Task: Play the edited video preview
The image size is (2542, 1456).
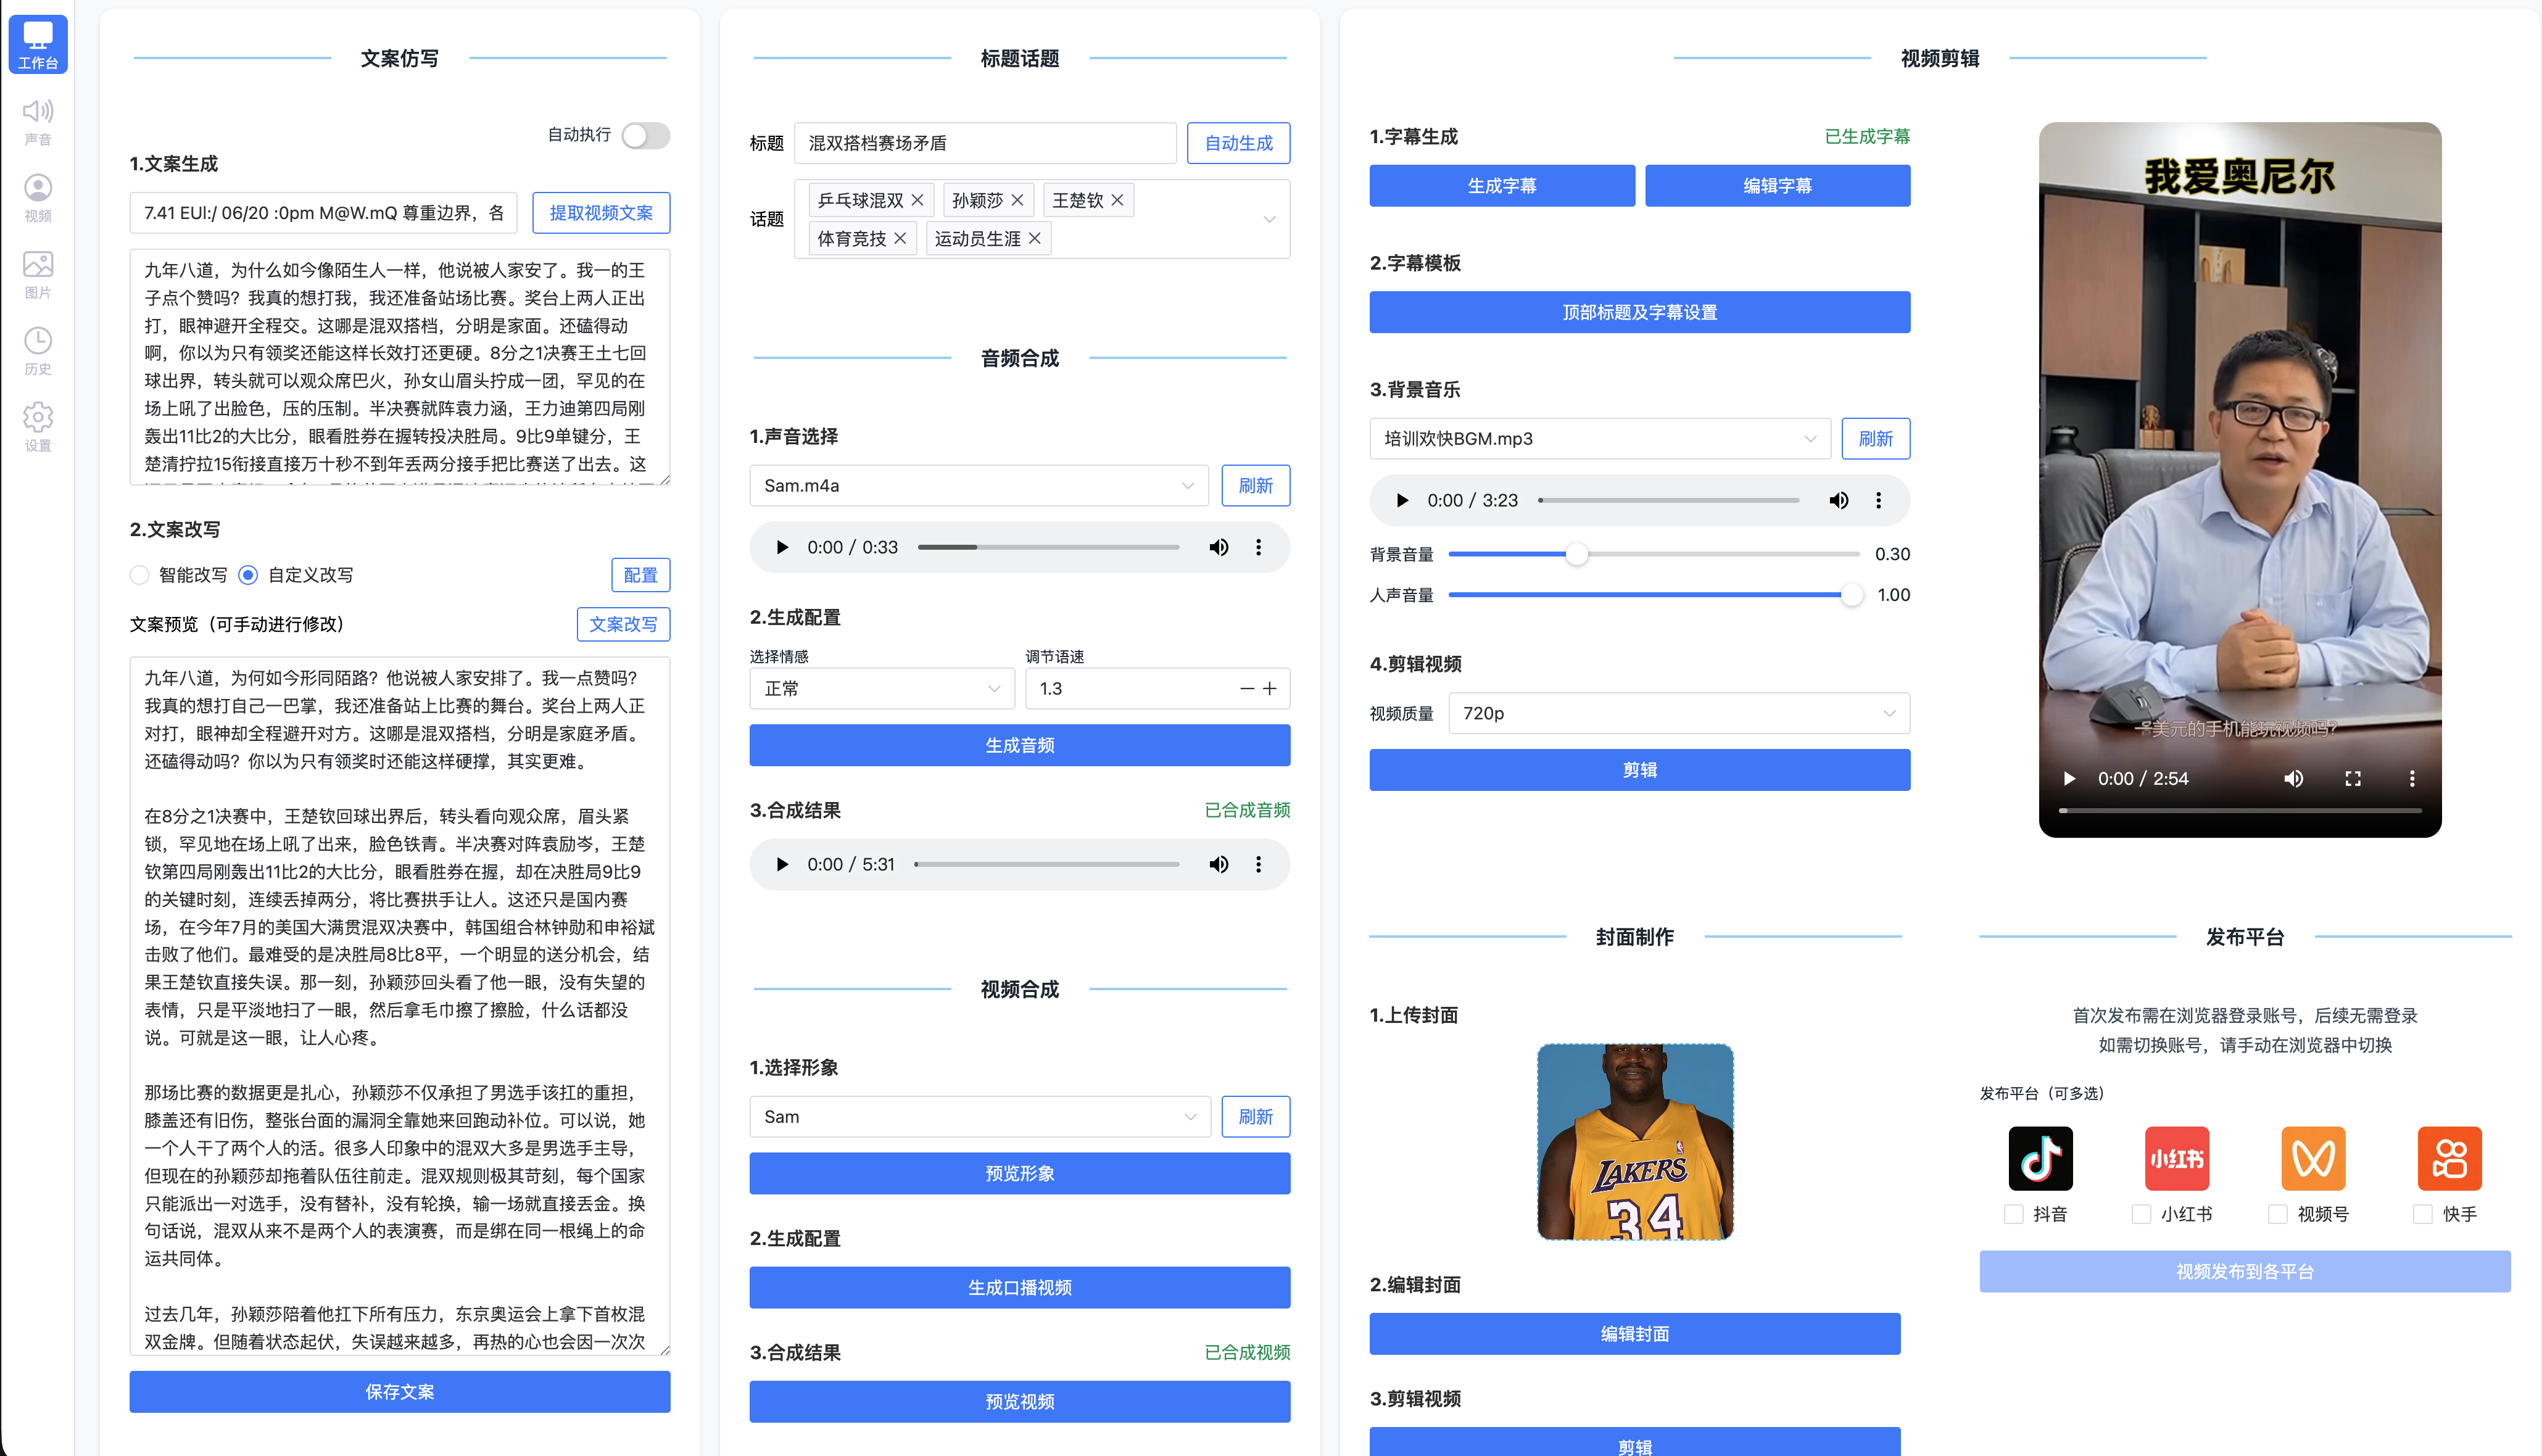Action: tap(2070, 778)
